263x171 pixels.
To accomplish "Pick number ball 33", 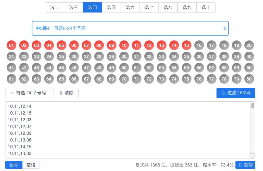I will point(162,56).
